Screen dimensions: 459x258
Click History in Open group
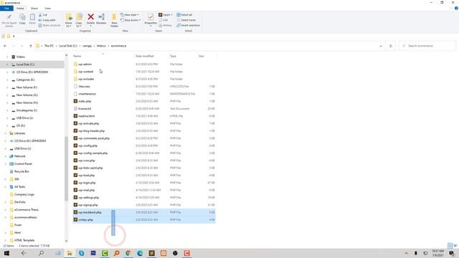point(165,26)
